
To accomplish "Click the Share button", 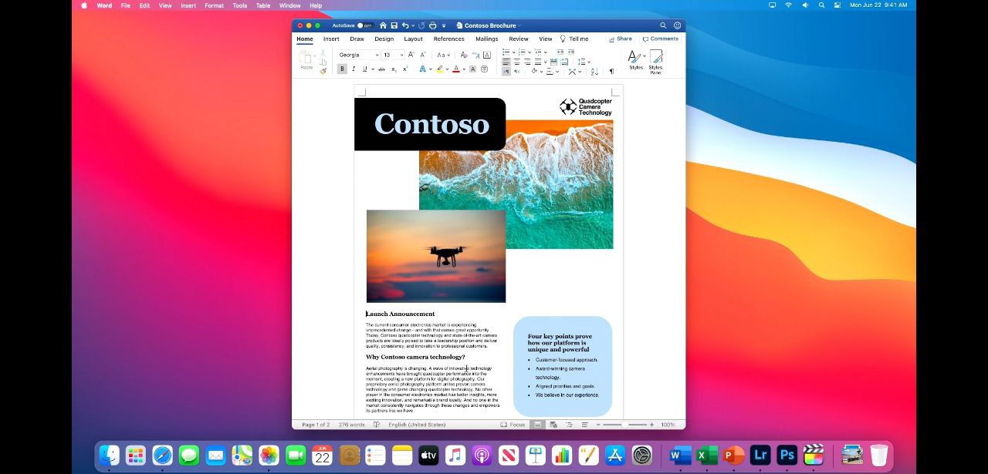I will click(621, 39).
